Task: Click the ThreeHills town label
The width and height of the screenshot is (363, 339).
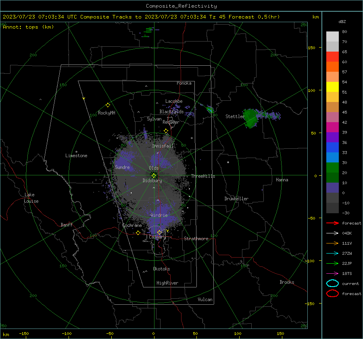Action: point(203,176)
